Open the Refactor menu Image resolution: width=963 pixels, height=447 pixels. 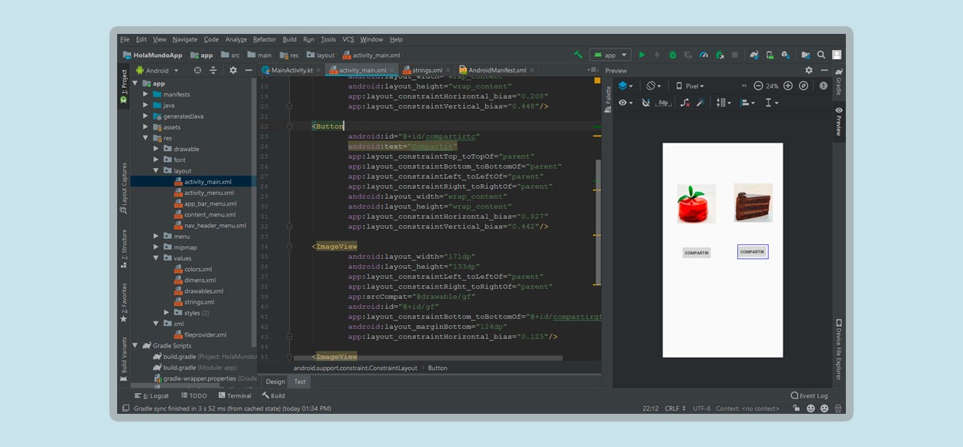[264, 39]
